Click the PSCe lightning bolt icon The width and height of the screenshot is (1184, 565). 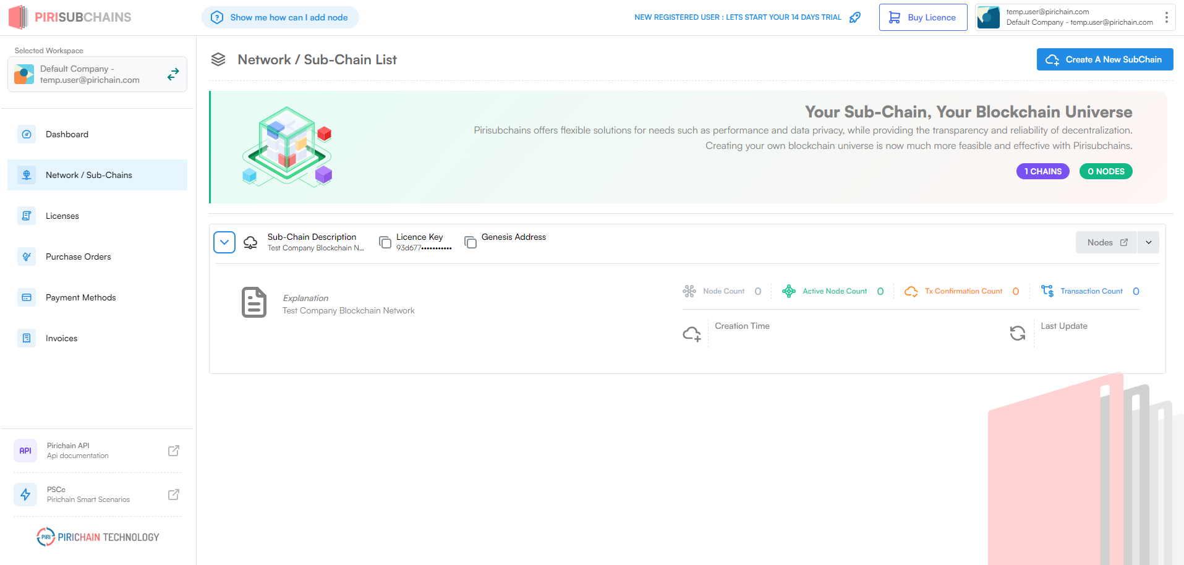click(25, 495)
